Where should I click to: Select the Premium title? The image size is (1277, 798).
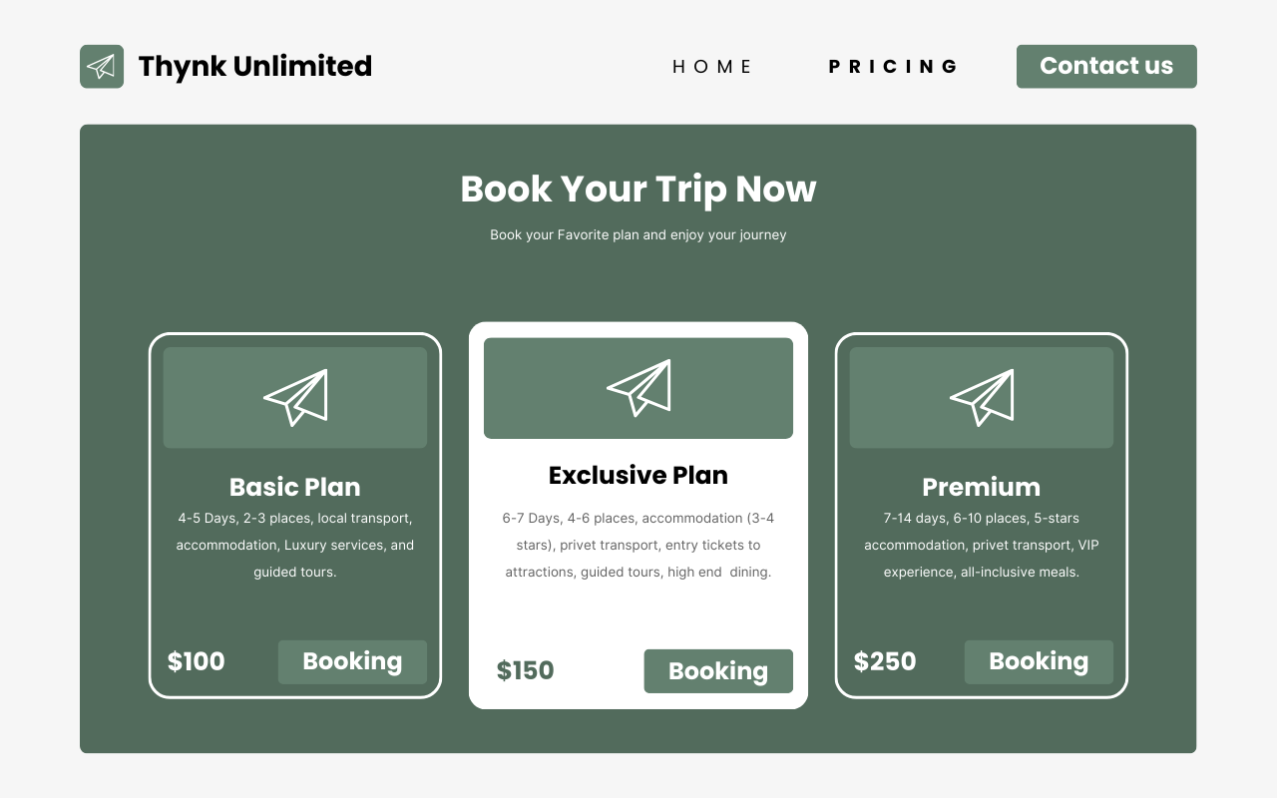982,487
